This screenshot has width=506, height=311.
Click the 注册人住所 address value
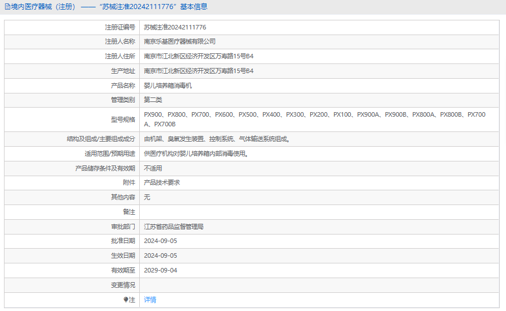199,56
